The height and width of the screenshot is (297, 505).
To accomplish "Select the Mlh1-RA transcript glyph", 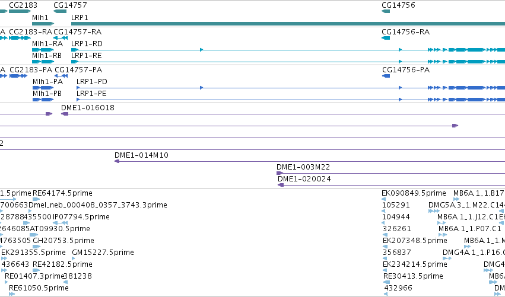I will [43, 50].
